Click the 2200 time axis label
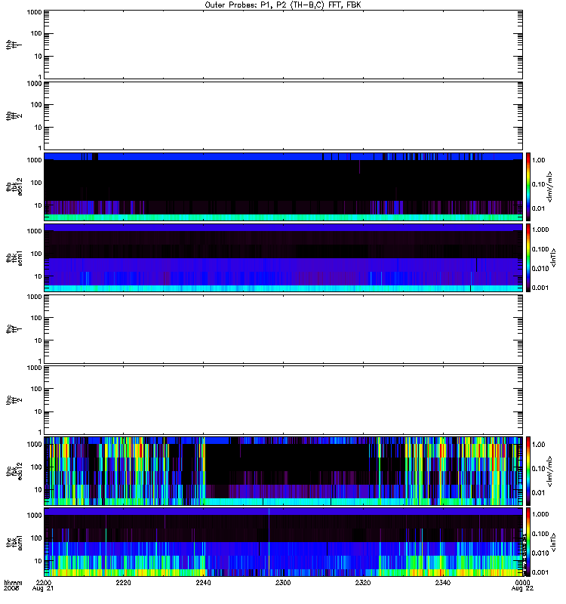Image resolution: width=566 pixels, height=604 pixels. tap(44, 584)
